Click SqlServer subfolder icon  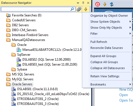(x=14, y=55)
